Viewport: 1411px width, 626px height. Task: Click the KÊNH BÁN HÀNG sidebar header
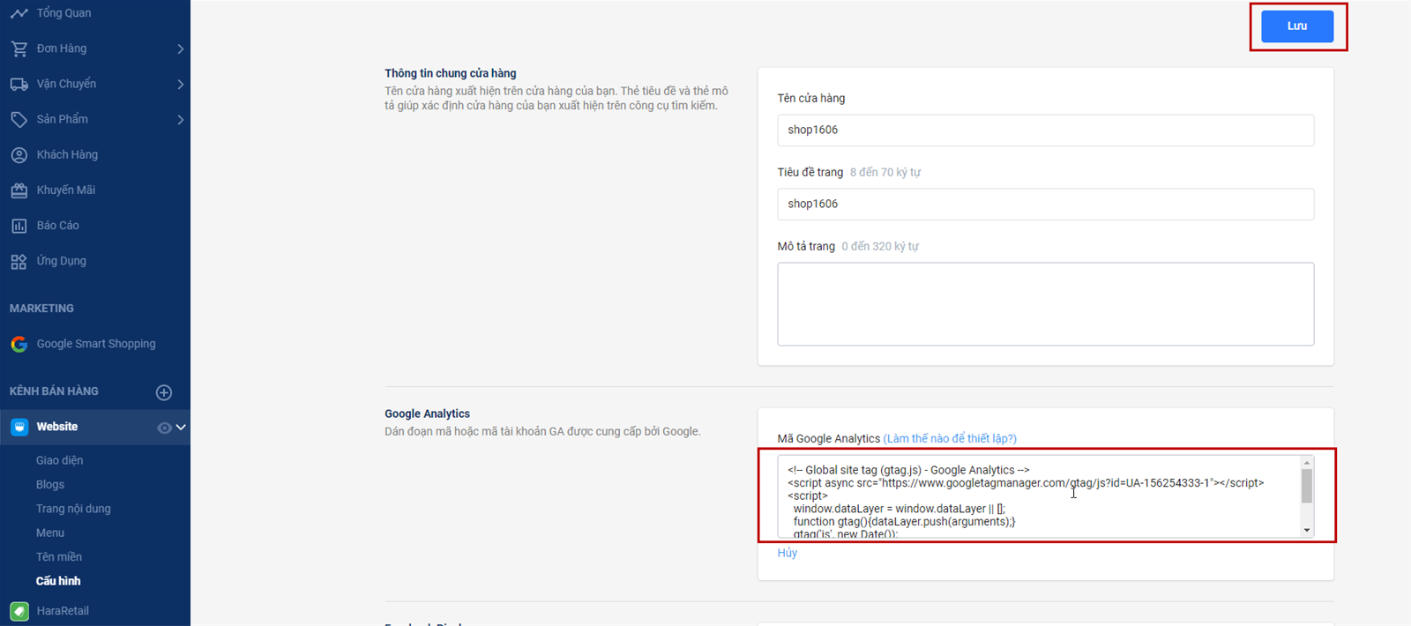pyautogui.click(x=54, y=391)
